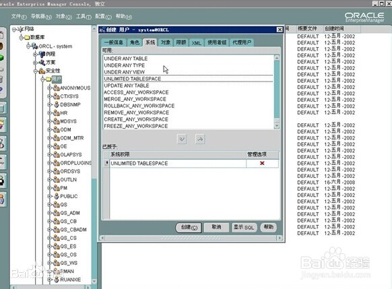This screenshot has height=289, width=392.
Task: Click the 创建 button
Action: [189, 228]
